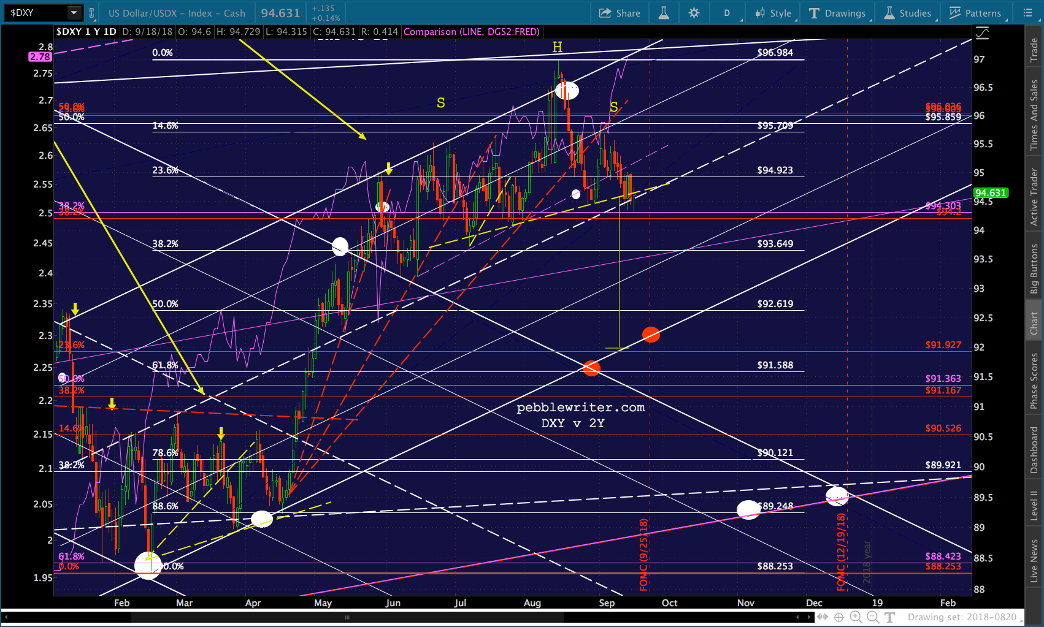Click the $95.709 Fibonacci level label
This screenshot has width=1044, height=627.
(775, 126)
